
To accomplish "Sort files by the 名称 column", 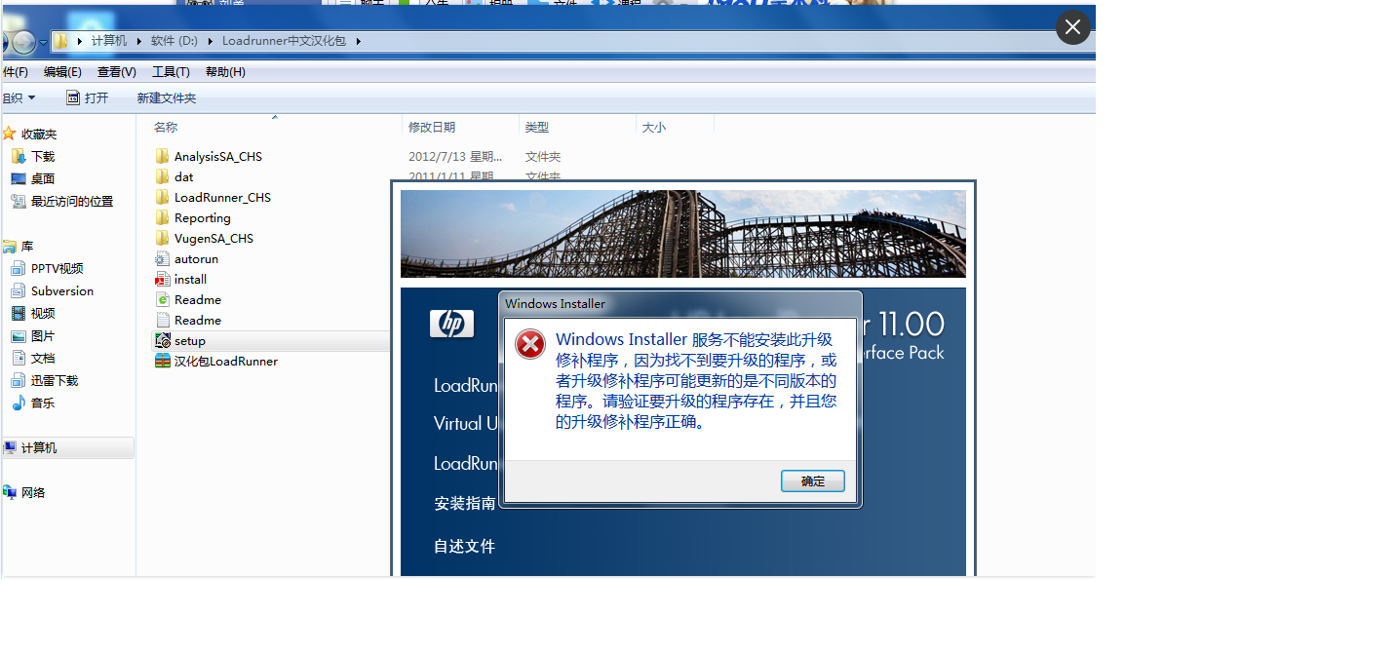I will point(166,127).
